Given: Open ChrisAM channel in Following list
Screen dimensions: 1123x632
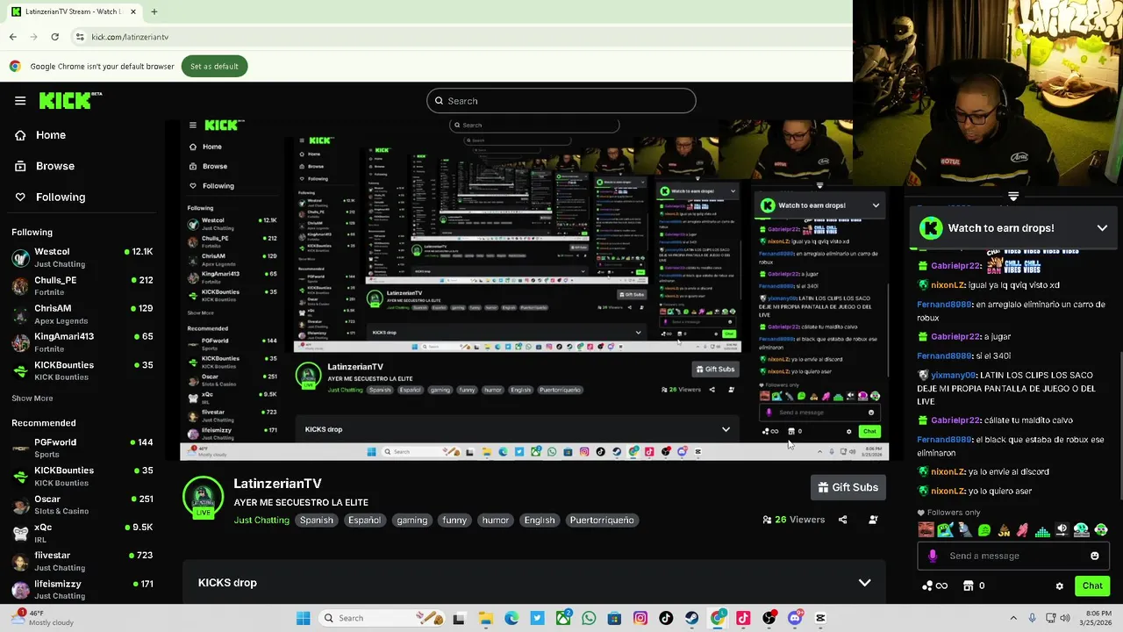Looking at the screenshot, I should click(82, 313).
